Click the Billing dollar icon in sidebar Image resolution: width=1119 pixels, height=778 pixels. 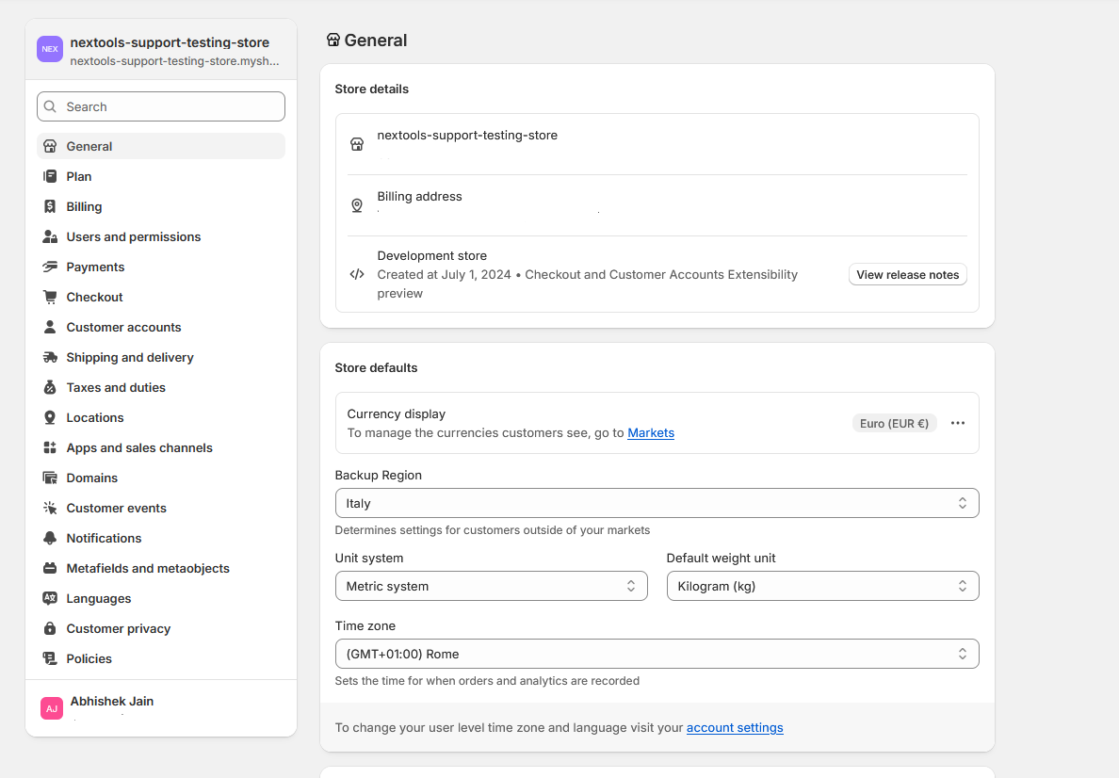(x=50, y=206)
